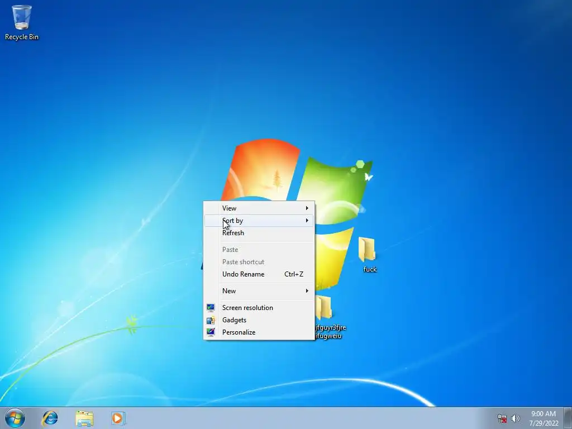Choose Sort by in the context menu
Image resolution: width=572 pixels, height=429 pixels.
[x=259, y=220]
